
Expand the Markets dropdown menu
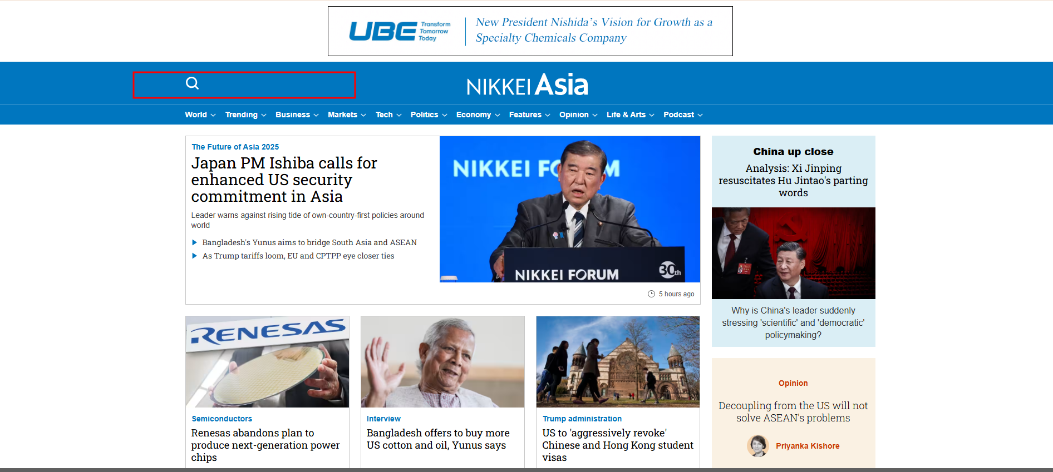click(346, 115)
